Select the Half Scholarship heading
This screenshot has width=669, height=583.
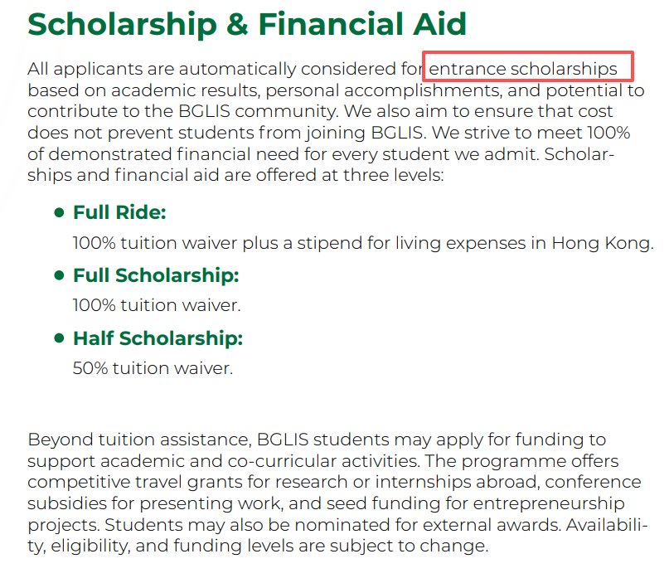pyautogui.click(x=158, y=338)
